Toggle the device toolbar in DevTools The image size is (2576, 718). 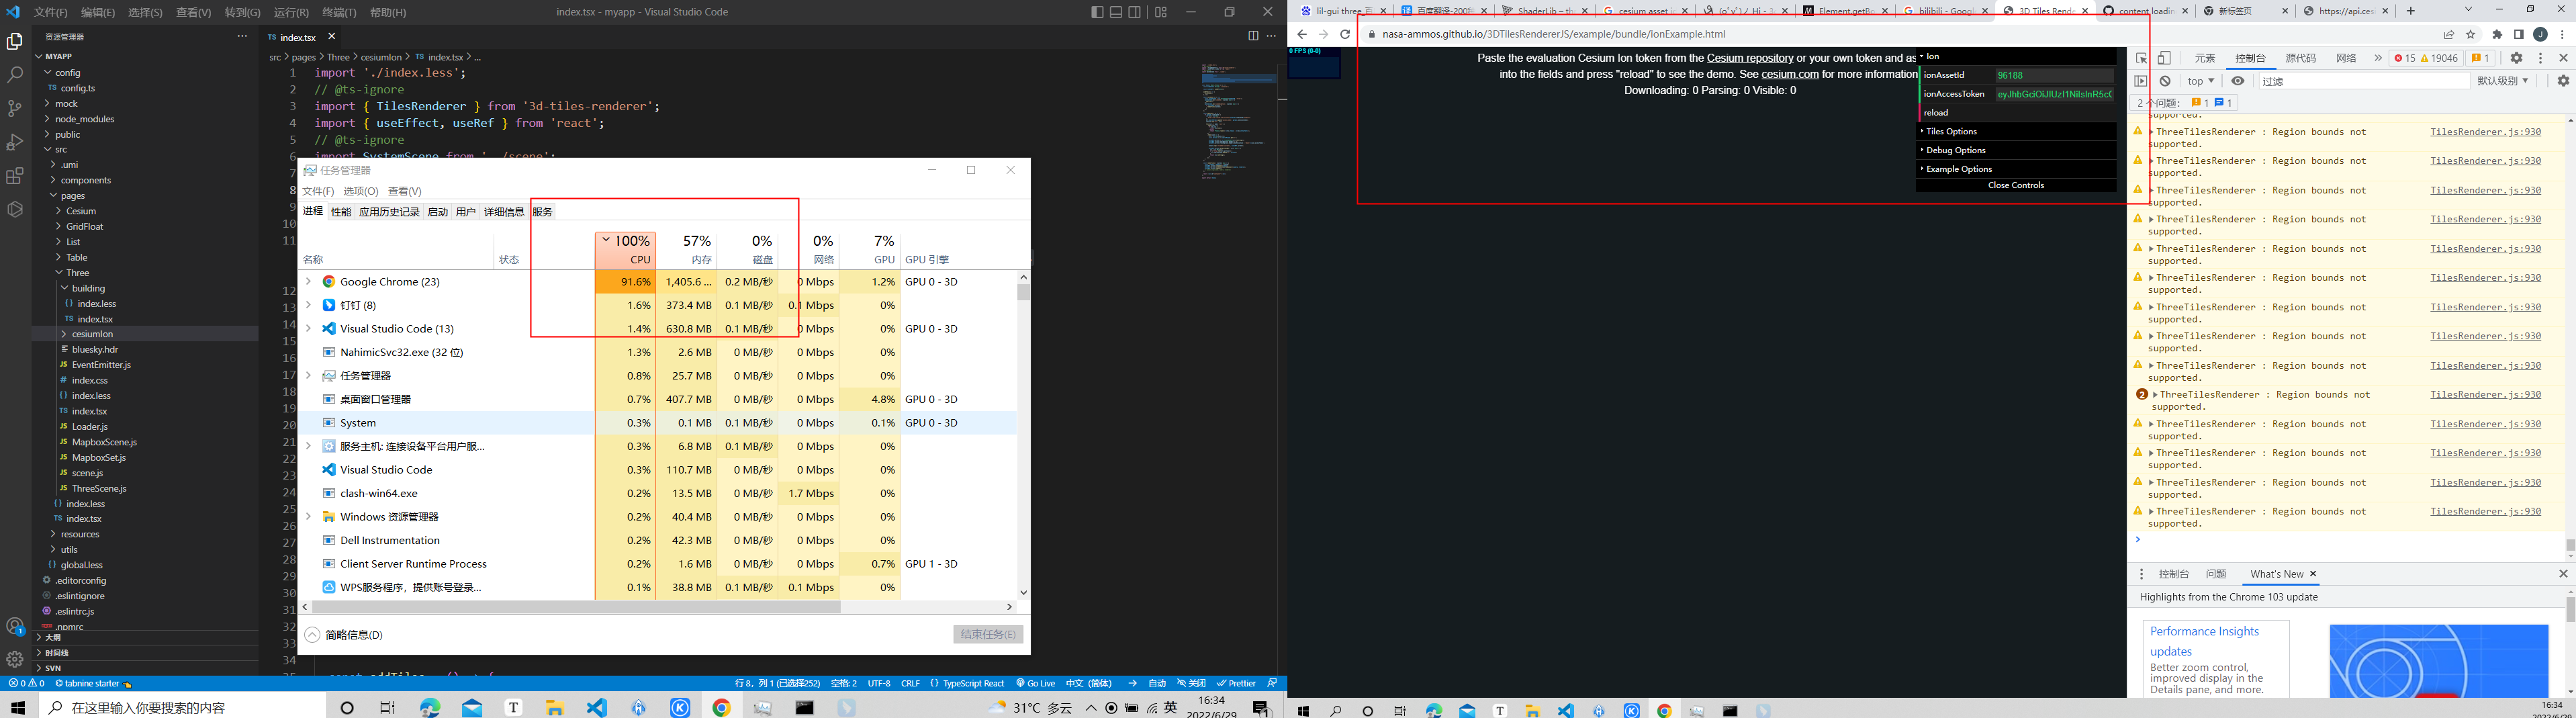pos(2164,59)
